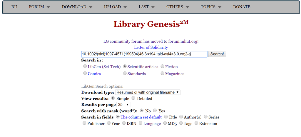This screenshot has width=301, height=137.
Task: Select the Year search field radio
Action: (x=109, y=123)
